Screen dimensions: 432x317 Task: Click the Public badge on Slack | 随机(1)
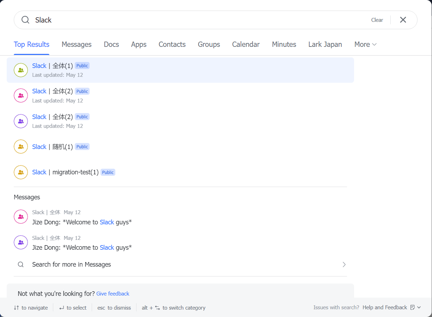(82, 147)
